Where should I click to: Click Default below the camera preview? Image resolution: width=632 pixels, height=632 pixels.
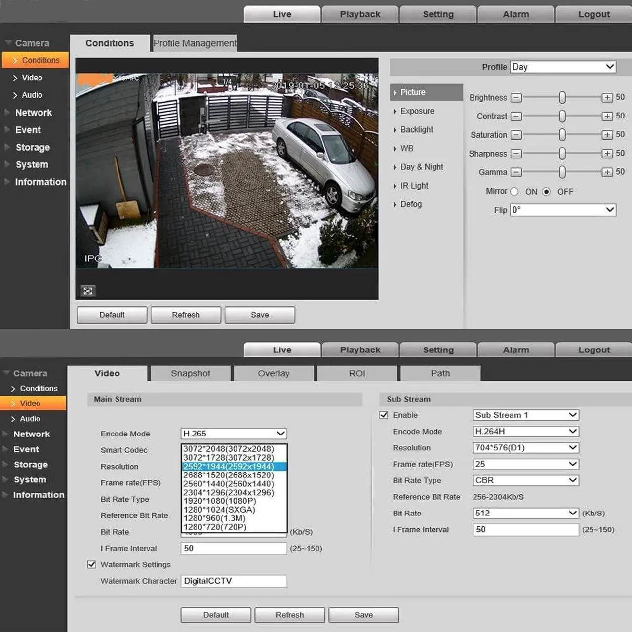(112, 315)
